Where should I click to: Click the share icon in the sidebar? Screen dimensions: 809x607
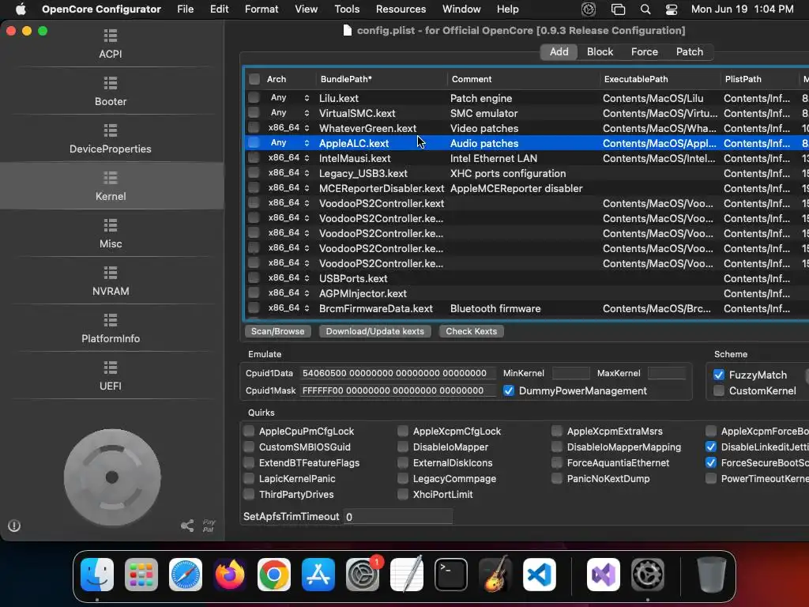click(x=187, y=526)
